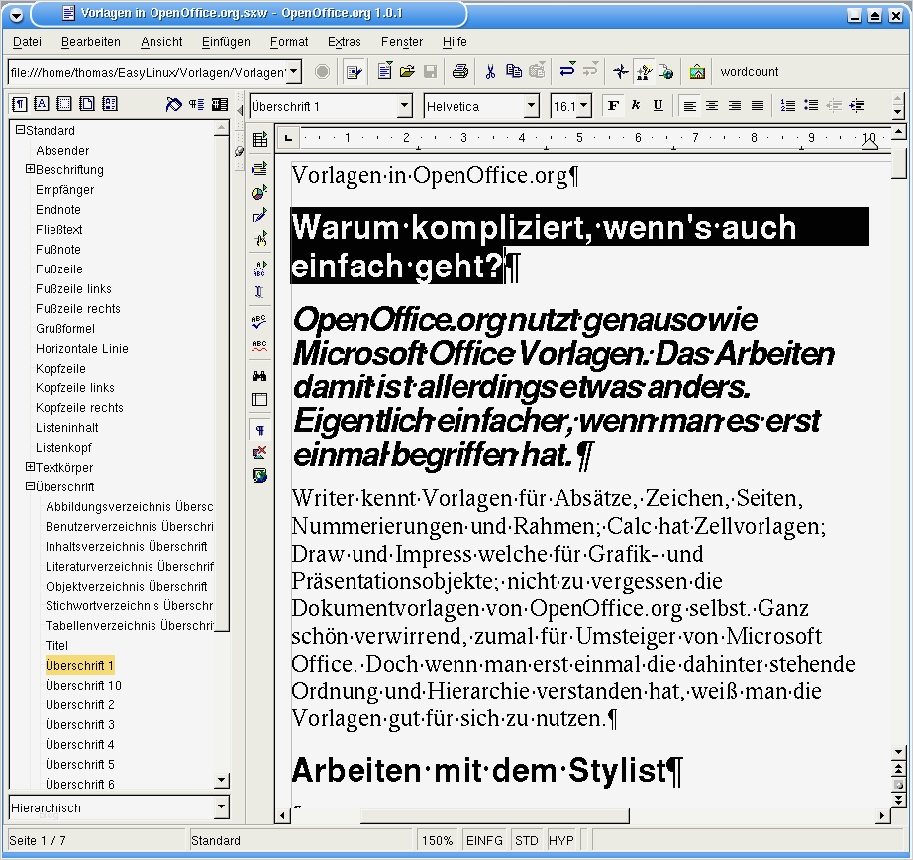The image size is (913, 860).
Task: Open the Navigator compass icon
Action: click(621, 72)
